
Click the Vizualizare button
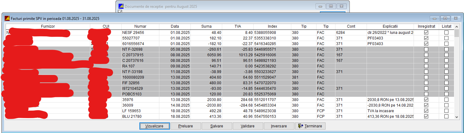tap(154, 126)
